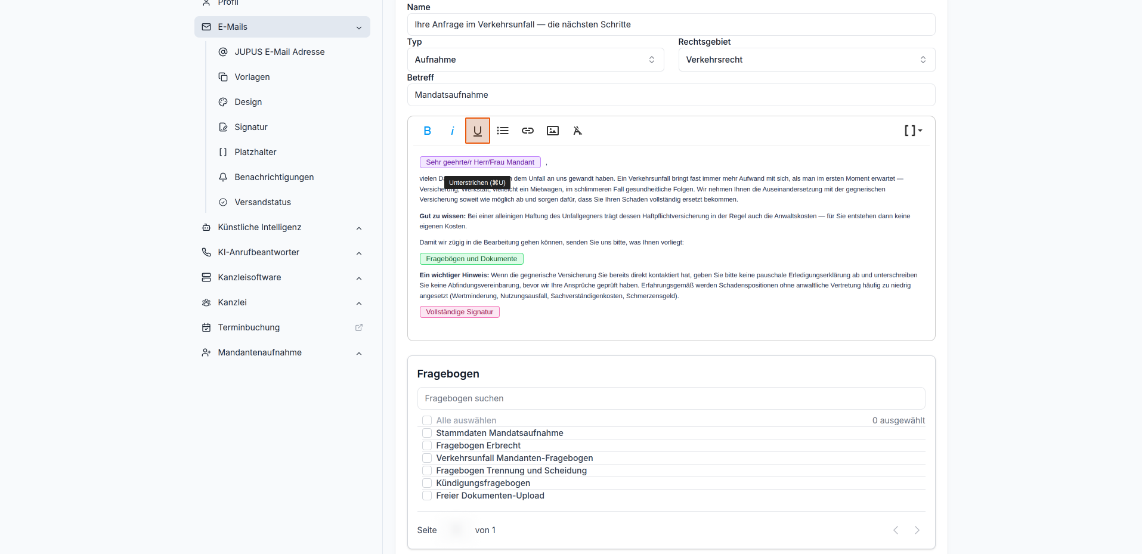
Task: Toggle italic formatting in editor toolbar
Action: click(452, 131)
